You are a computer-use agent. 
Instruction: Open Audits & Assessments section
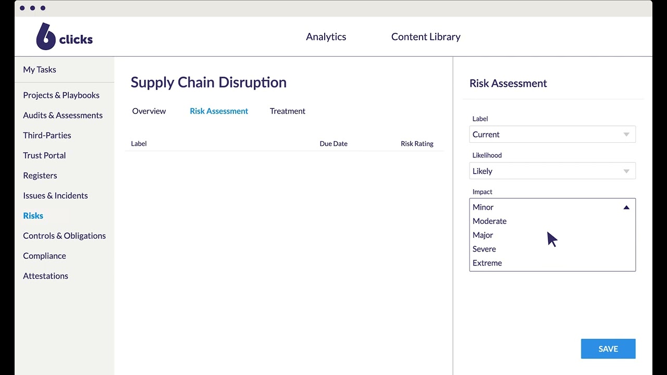tap(63, 115)
